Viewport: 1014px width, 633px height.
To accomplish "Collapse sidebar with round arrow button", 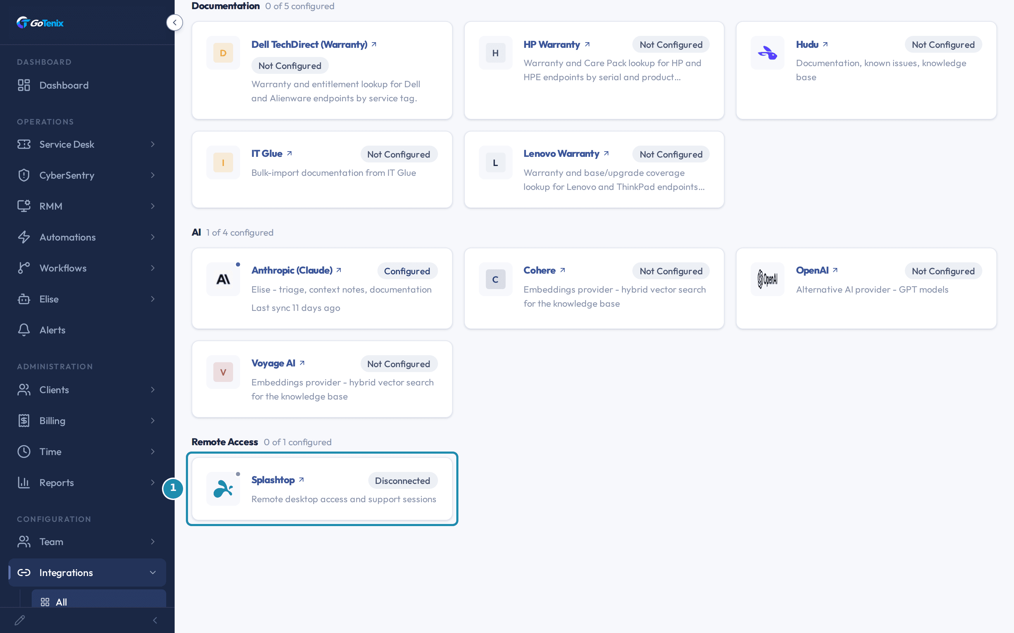I will coord(174,23).
